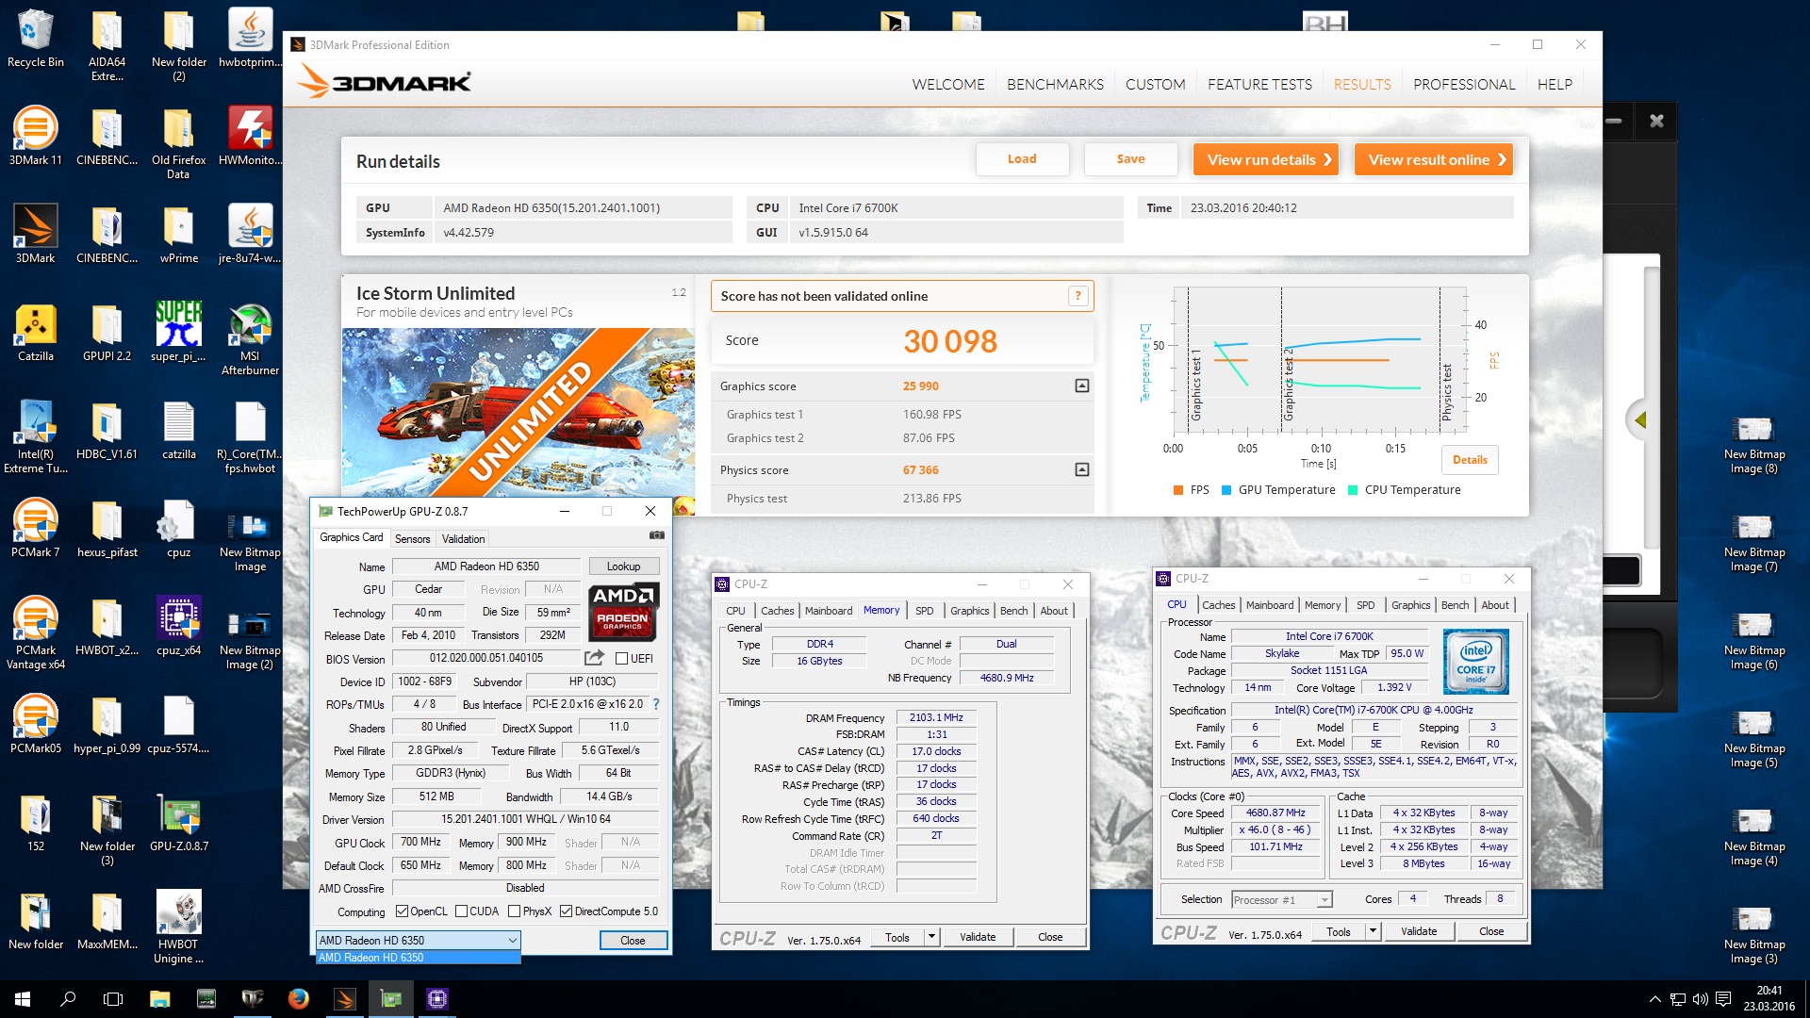
Task: Click the 3DMark taskbar icon
Action: tap(344, 999)
